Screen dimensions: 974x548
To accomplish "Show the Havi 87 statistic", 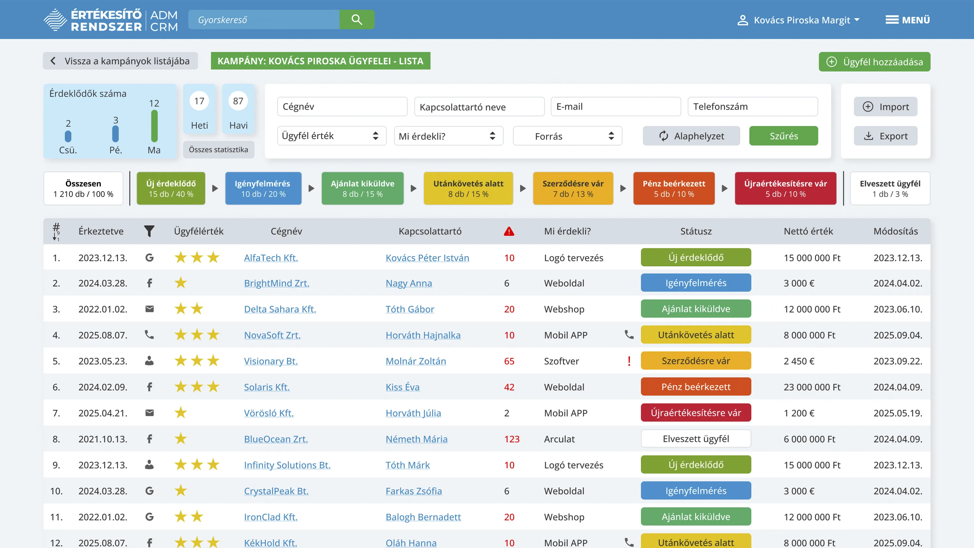I will [x=238, y=109].
